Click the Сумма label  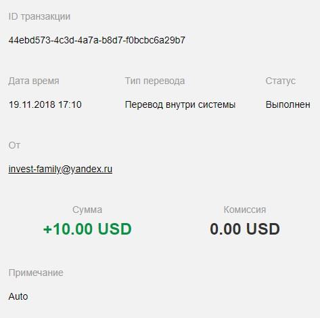click(x=87, y=210)
